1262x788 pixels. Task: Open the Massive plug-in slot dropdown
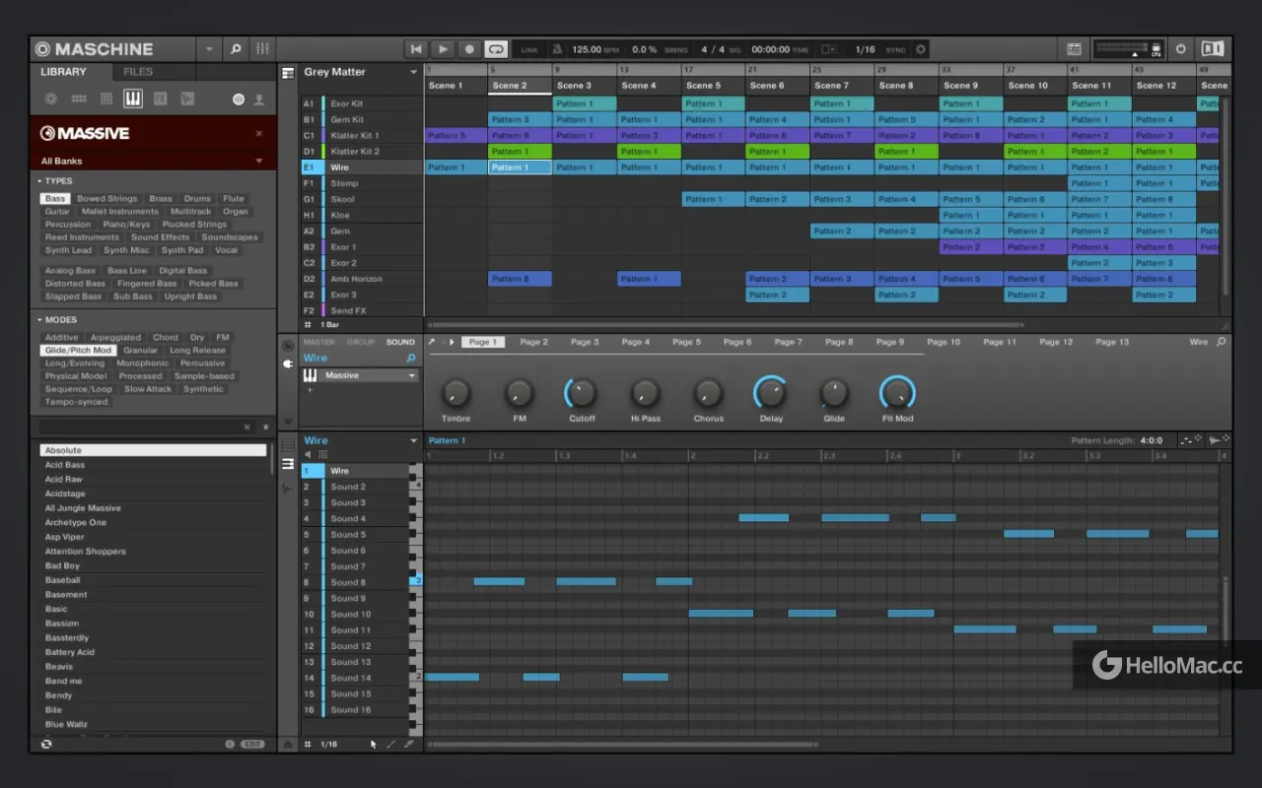tap(412, 375)
